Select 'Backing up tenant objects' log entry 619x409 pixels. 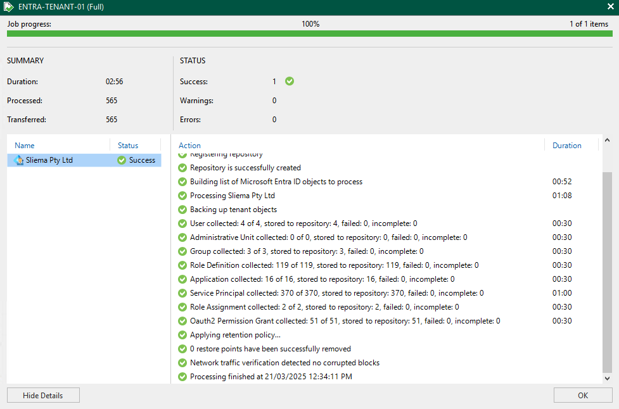click(x=233, y=210)
